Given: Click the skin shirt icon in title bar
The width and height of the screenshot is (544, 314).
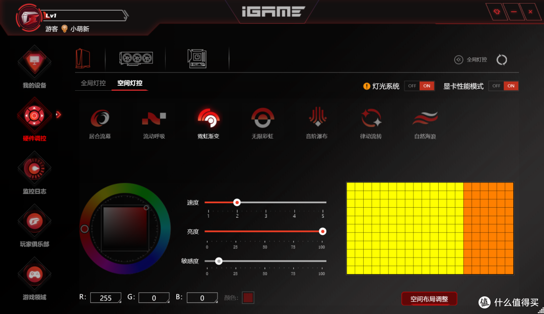Looking at the screenshot, I should point(497,12).
